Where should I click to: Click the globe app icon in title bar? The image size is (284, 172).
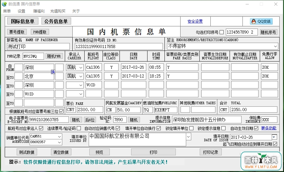click(4, 4)
